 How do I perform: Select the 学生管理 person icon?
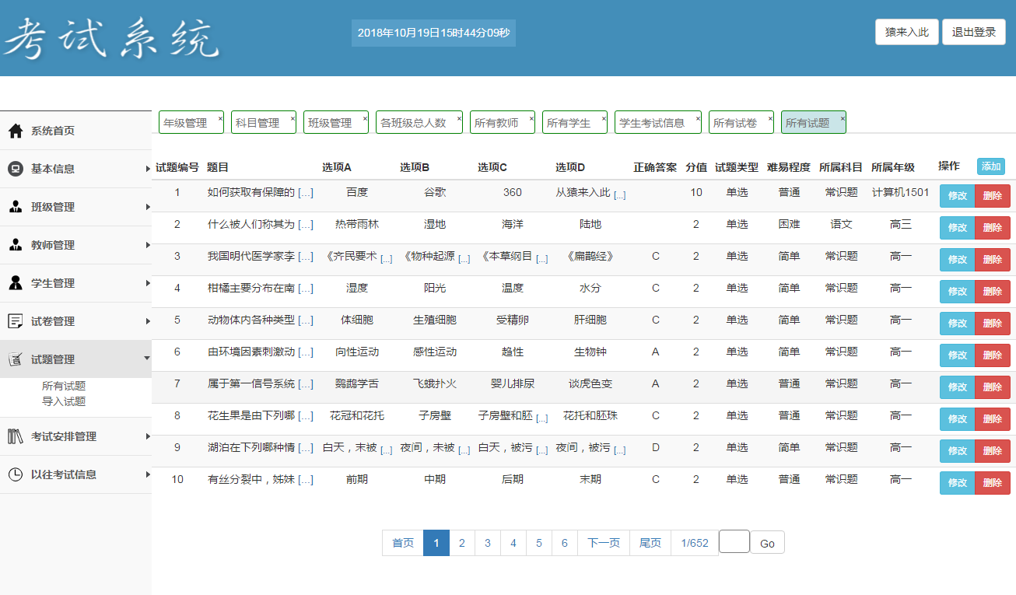(16, 282)
